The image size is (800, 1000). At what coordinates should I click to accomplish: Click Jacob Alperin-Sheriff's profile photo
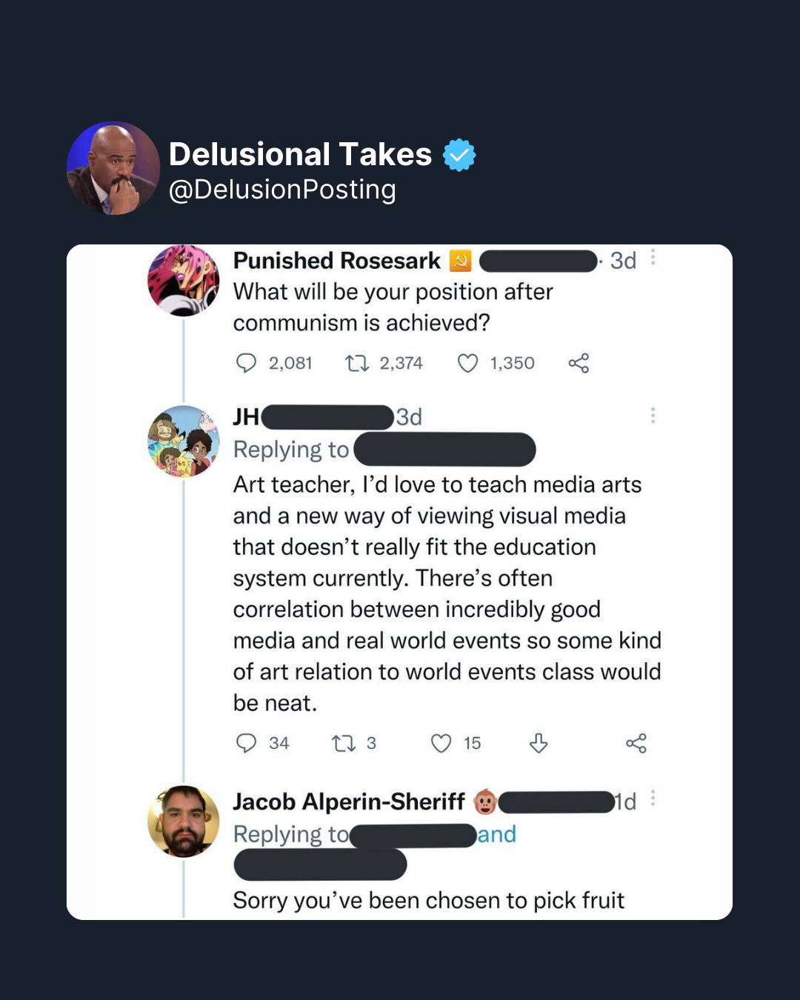pyautogui.click(x=184, y=821)
